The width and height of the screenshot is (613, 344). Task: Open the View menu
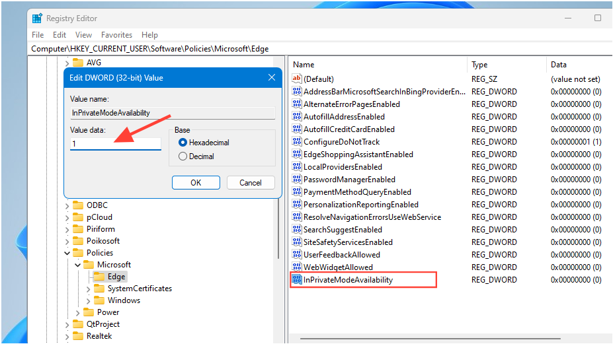tap(84, 35)
